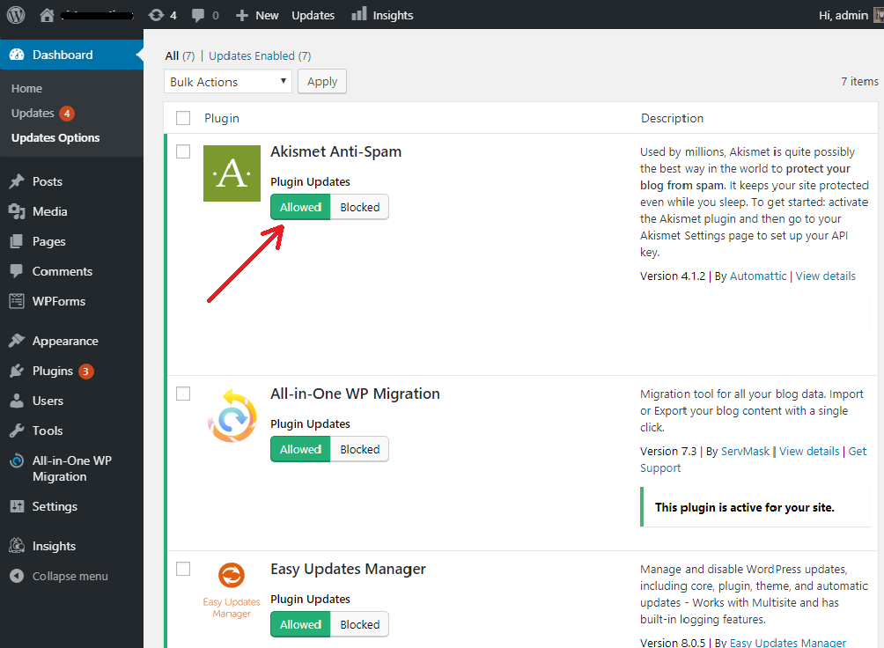The width and height of the screenshot is (884, 648).
Task: Click the updates refresh icon showing 4
Action: click(x=156, y=15)
